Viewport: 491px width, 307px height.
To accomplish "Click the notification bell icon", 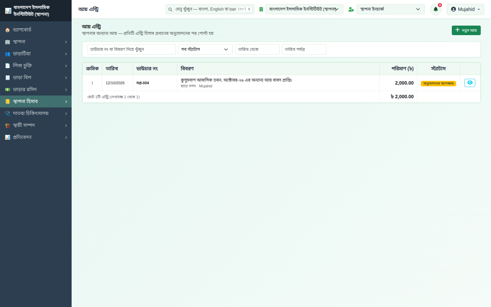I will coord(435,9).
